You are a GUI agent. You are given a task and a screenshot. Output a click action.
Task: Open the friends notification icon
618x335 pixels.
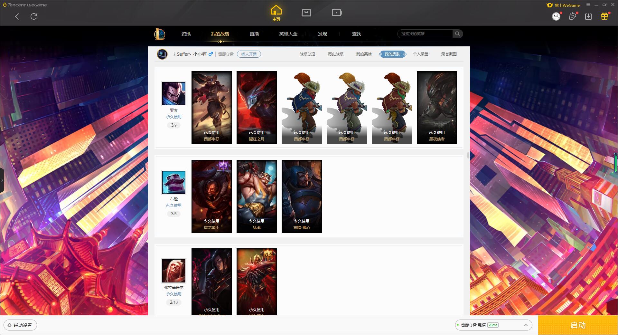click(573, 16)
